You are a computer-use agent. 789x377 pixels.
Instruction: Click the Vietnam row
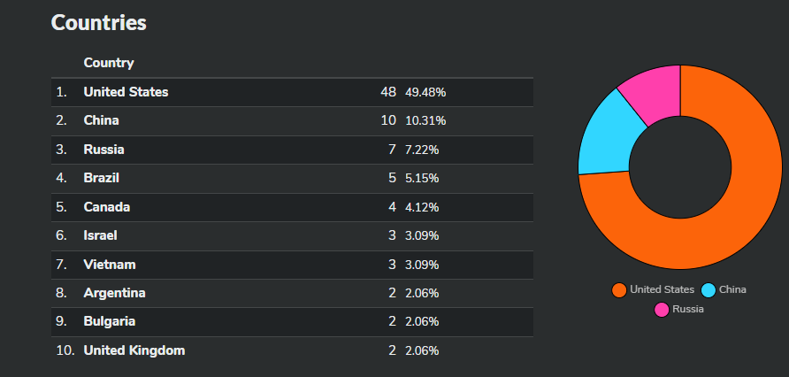[292, 265]
